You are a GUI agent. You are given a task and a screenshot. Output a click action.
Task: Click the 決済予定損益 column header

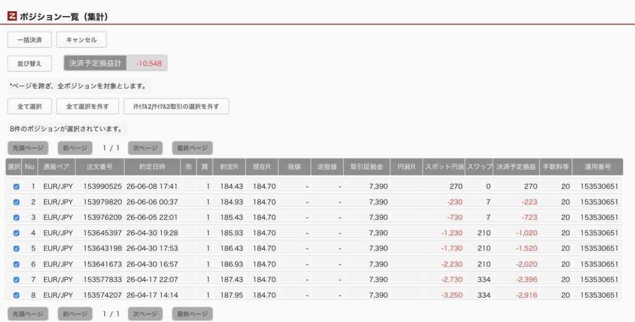(517, 167)
